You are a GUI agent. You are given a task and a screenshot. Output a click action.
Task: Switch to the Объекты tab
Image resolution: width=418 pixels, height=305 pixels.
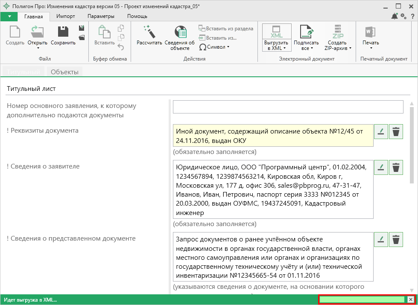(64, 72)
